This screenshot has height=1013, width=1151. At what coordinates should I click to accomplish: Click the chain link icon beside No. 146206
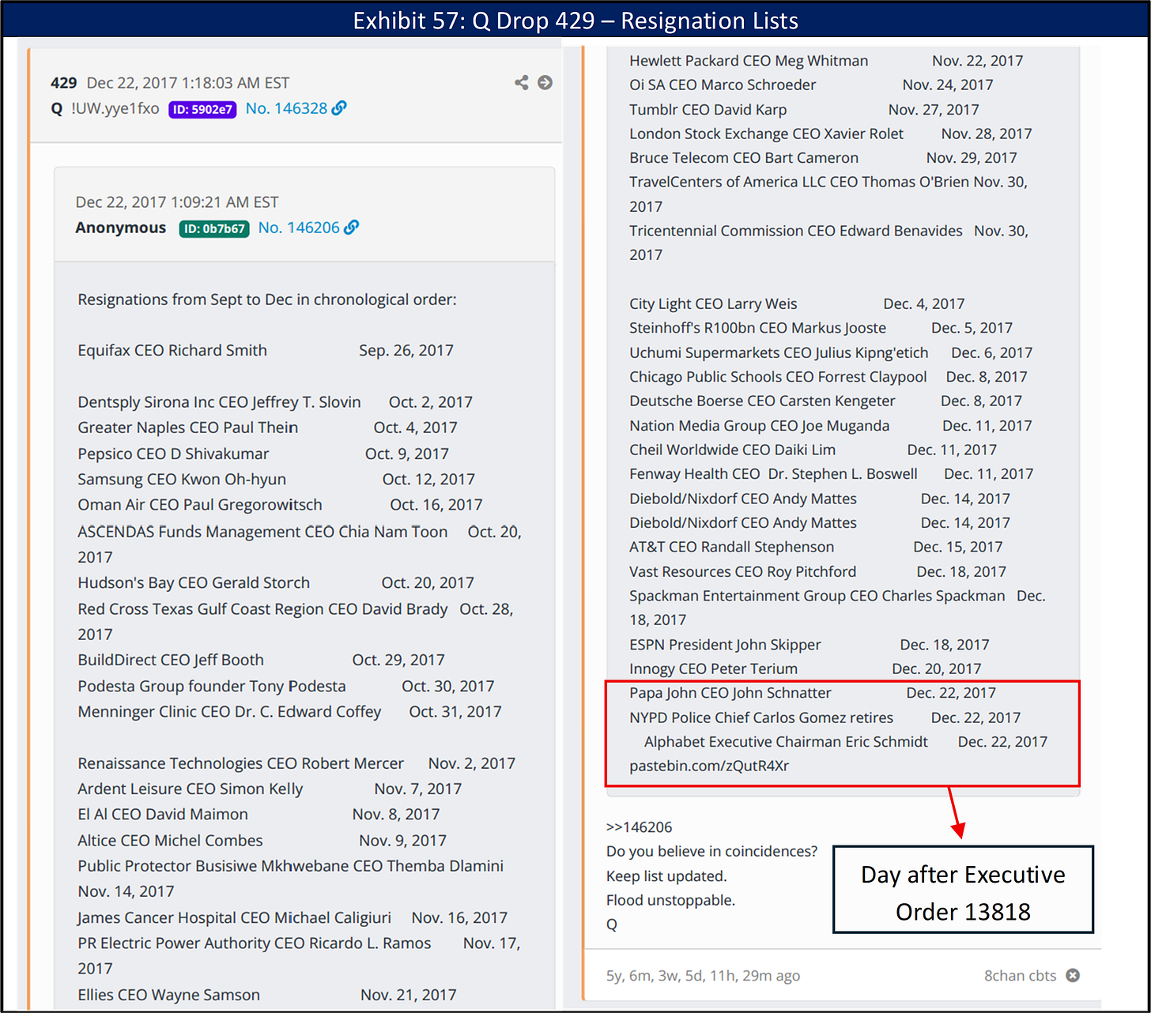point(352,228)
